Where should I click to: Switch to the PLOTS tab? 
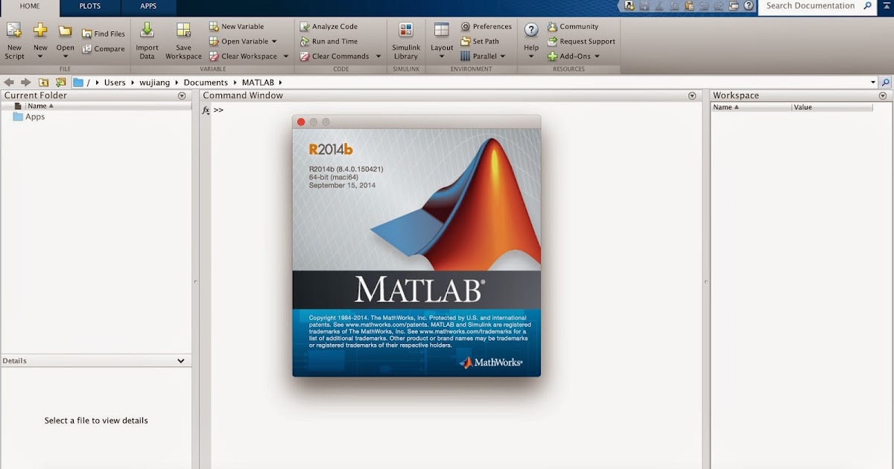pyautogui.click(x=90, y=6)
